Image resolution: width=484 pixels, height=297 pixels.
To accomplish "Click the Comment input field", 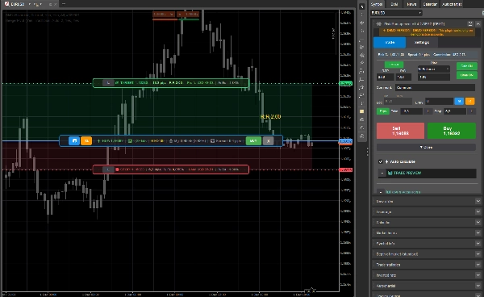I will click(436, 88).
